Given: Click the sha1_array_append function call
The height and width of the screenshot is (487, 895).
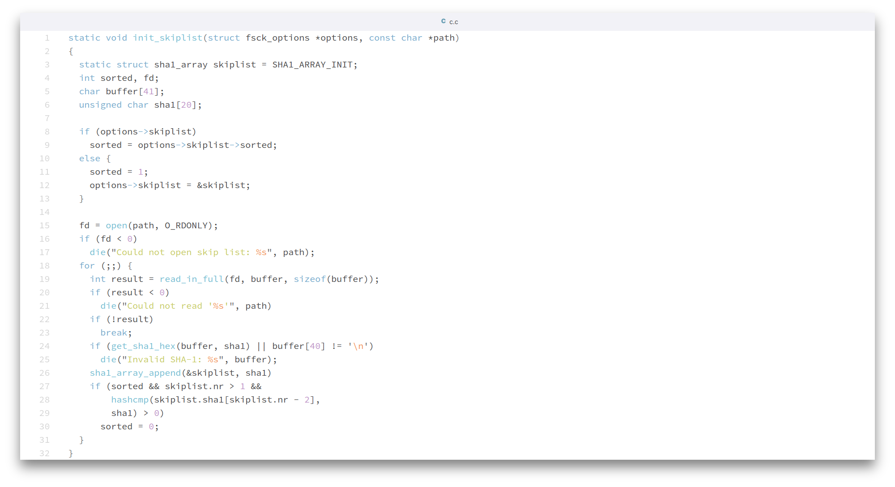Looking at the screenshot, I should pyautogui.click(x=135, y=373).
